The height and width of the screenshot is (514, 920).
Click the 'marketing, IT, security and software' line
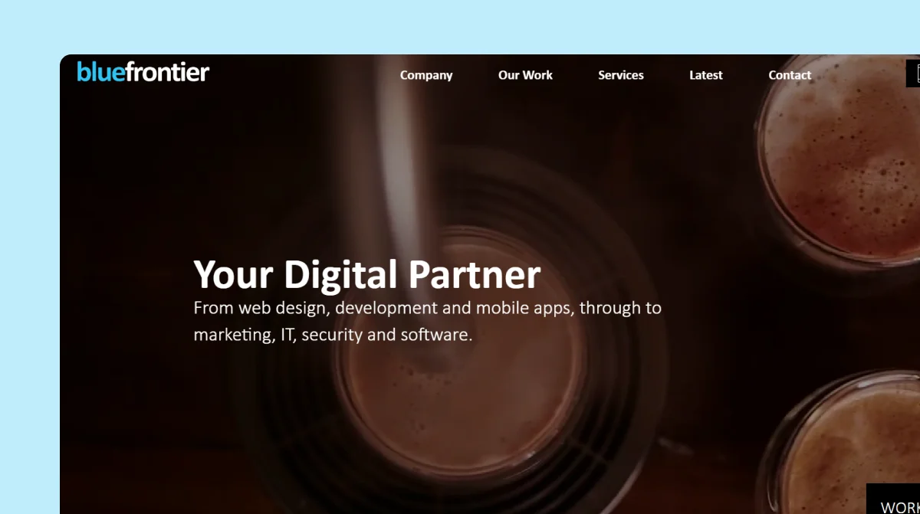333,335
